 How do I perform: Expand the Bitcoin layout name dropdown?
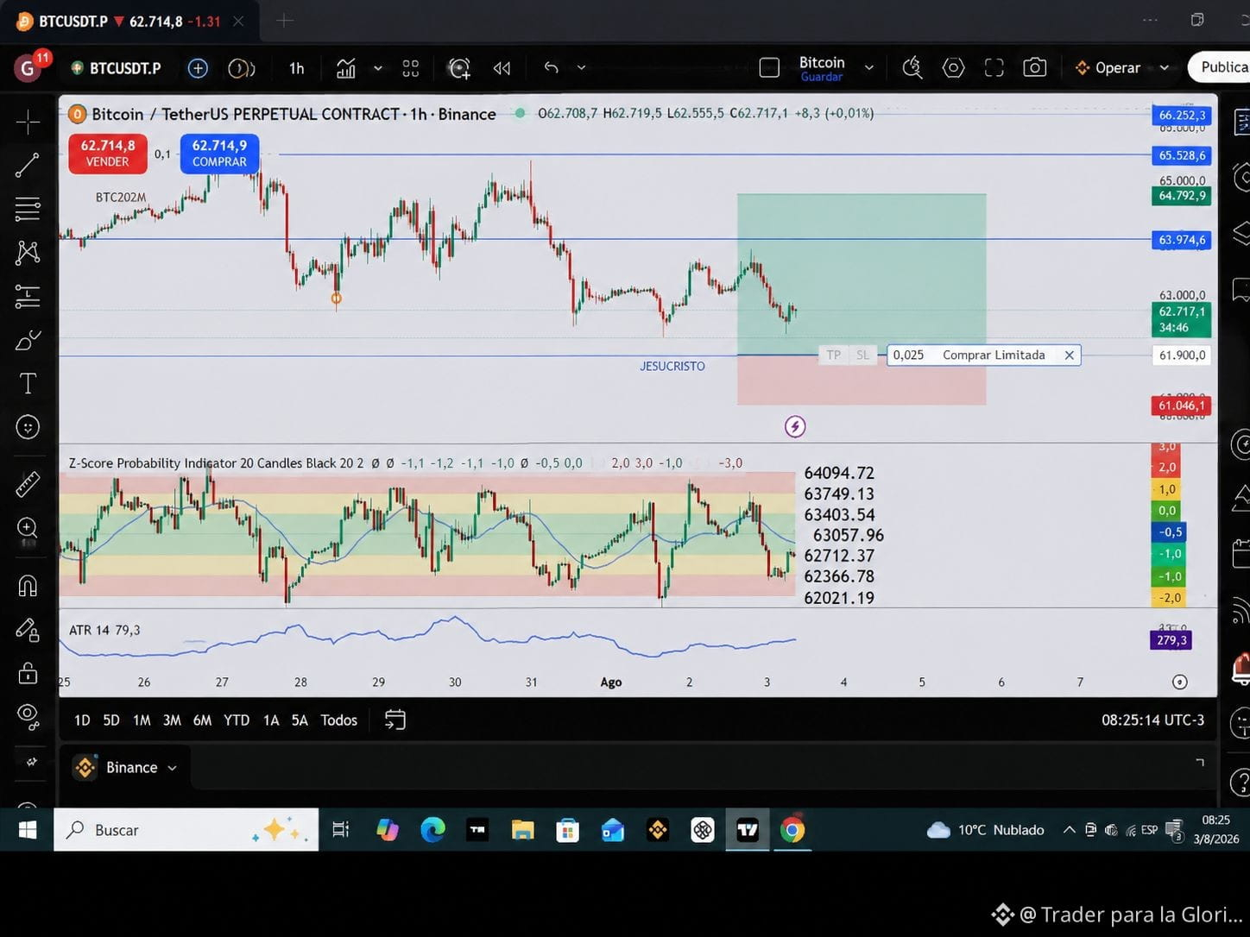869,68
